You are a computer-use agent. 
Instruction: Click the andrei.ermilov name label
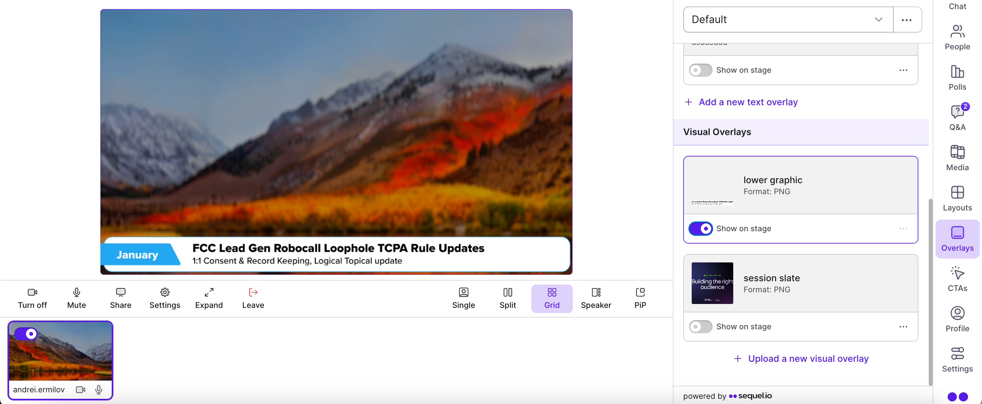point(39,389)
